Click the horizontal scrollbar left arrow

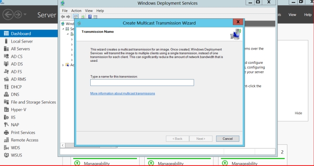click(63, 145)
